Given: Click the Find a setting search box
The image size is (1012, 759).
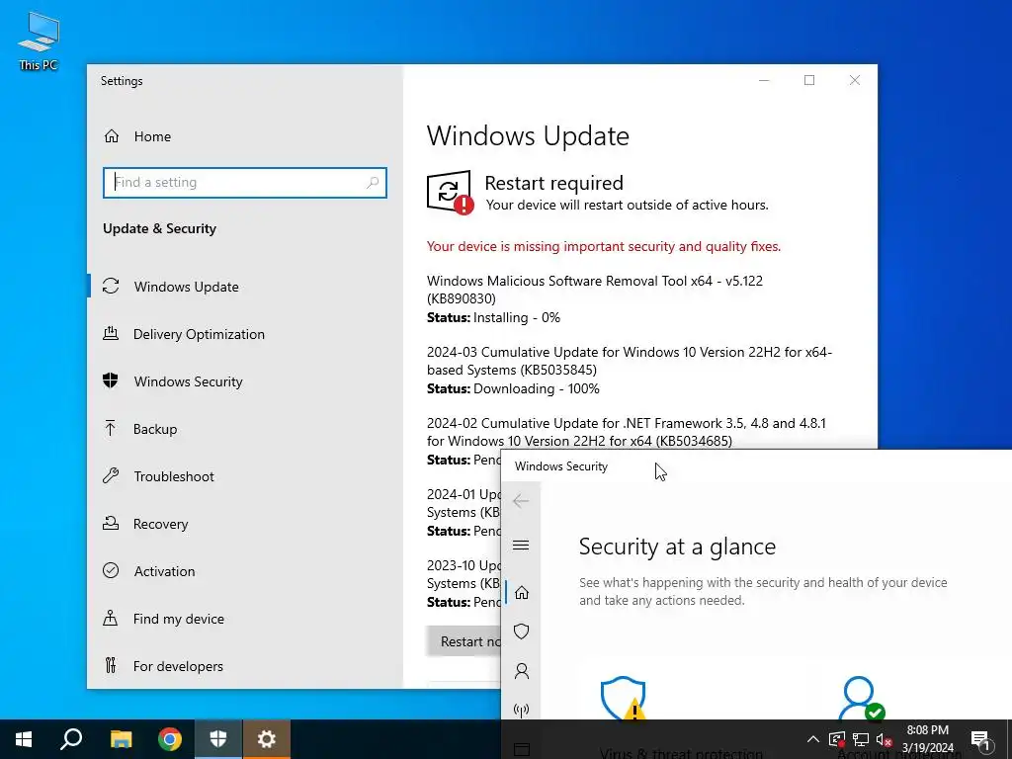Looking at the screenshot, I should [x=245, y=183].
